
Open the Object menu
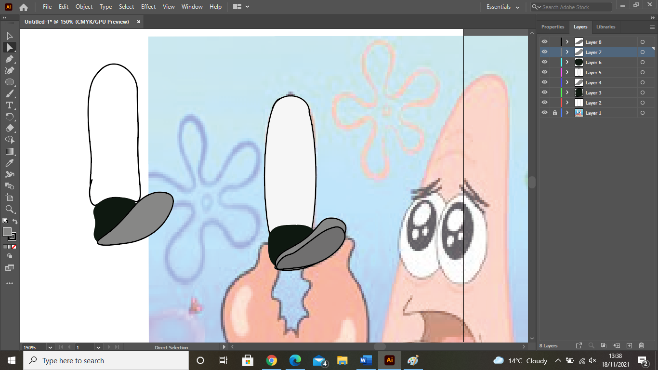point(84,7)
